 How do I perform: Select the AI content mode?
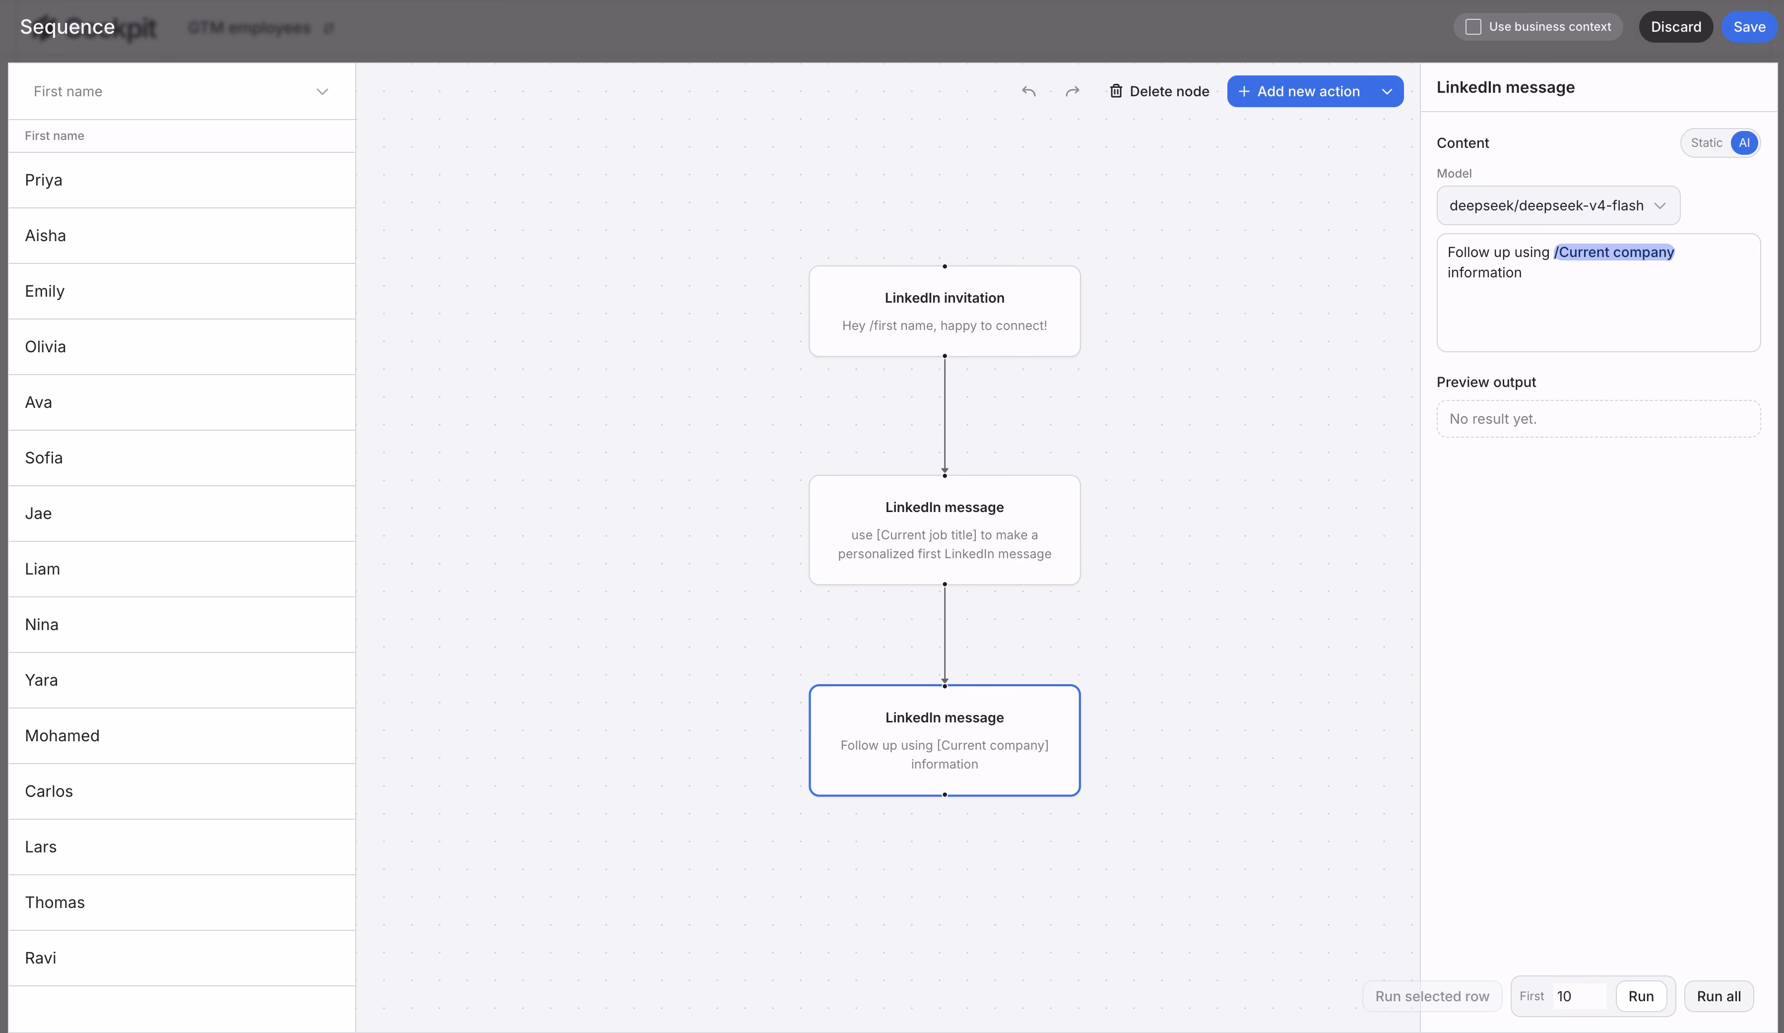pos(1744,143)
